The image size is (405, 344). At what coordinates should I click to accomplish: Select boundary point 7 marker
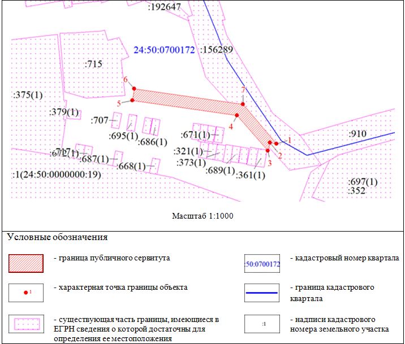(x=243, y=104)
